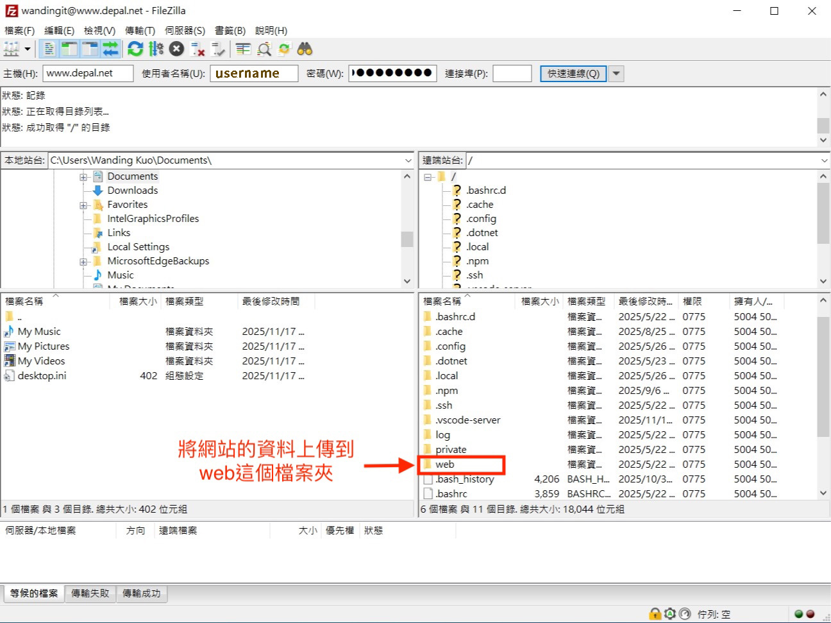Open the remote site path dropdown

point(824,160)
